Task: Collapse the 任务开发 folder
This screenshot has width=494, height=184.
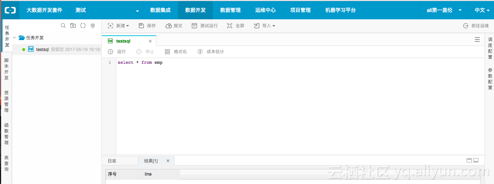Action: pos(15,38)
